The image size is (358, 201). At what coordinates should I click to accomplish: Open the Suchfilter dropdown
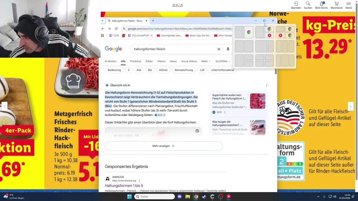[223, 61]
